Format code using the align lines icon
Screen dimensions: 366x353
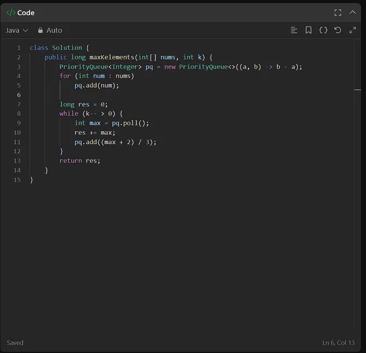[294, 30]
